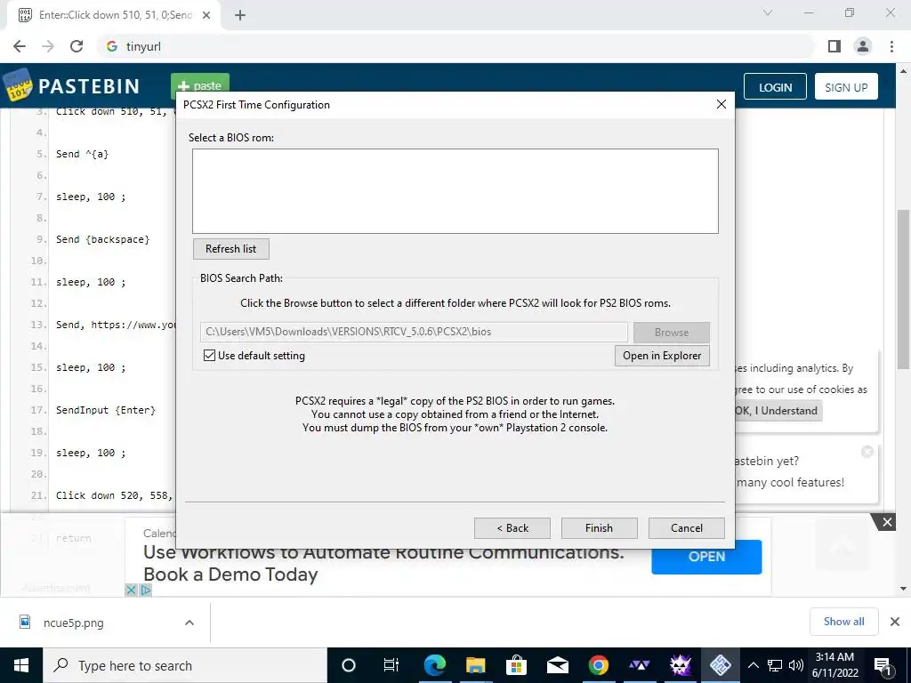Close the PCSX2 First Time Configuration dialog

[721, 105]
